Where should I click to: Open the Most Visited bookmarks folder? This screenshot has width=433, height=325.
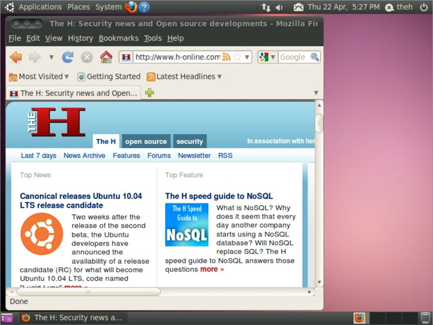(x=38, y=77)
